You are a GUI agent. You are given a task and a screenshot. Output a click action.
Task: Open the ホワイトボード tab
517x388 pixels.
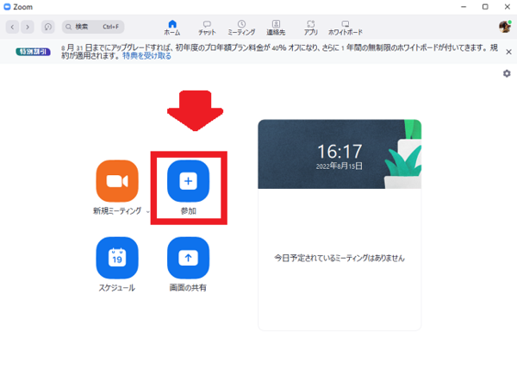tap(346, 28)
